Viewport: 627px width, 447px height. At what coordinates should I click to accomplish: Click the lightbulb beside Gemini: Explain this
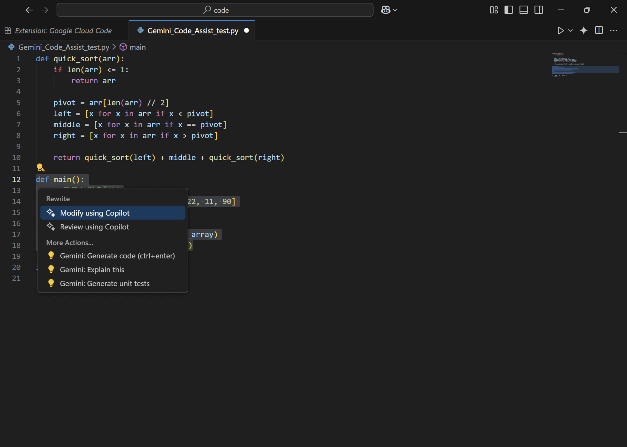(x=51, y=269)
